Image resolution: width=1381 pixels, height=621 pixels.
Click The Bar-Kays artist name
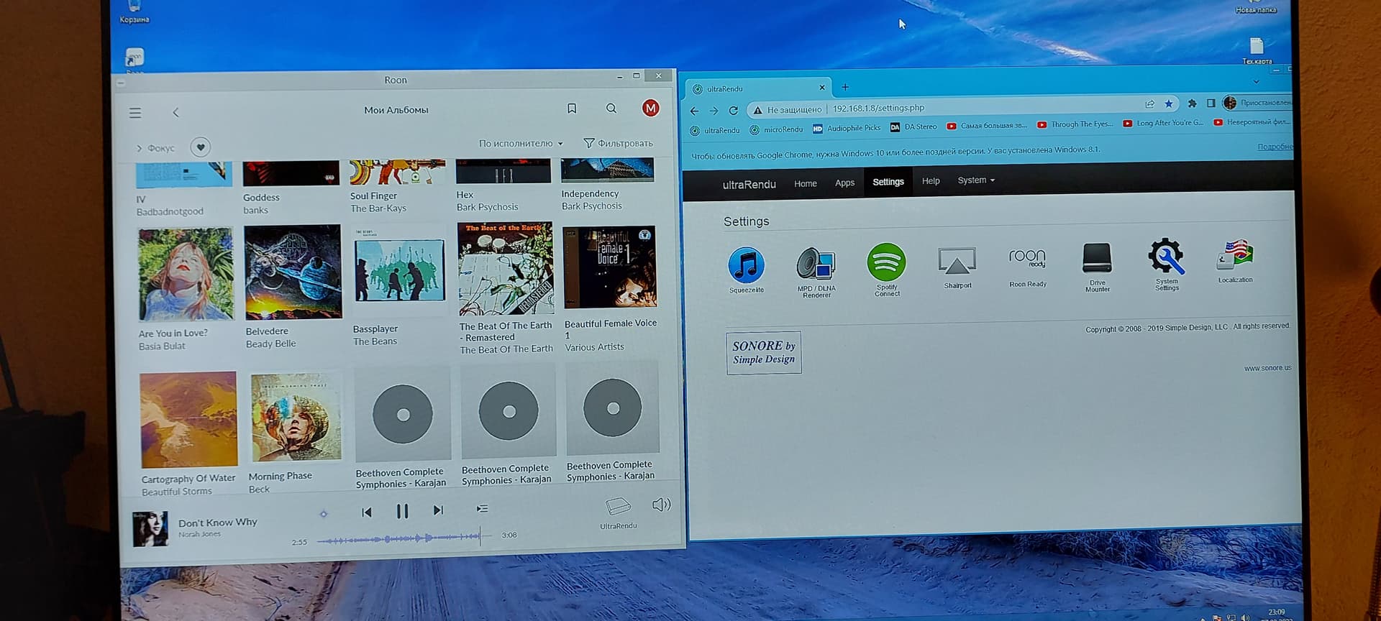378,208
